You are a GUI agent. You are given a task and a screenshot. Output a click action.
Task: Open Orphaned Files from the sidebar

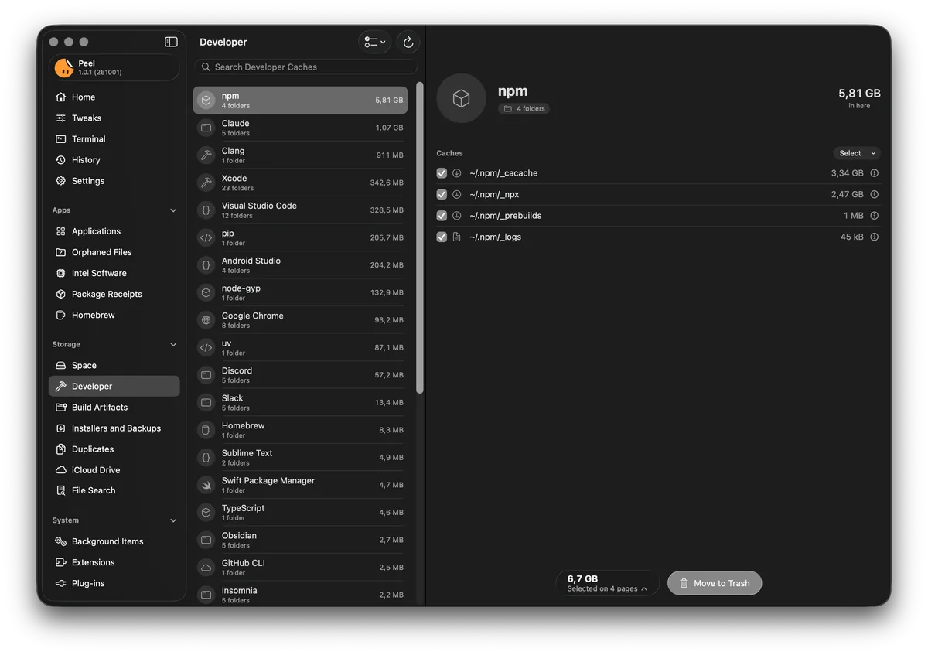(114, 252)
